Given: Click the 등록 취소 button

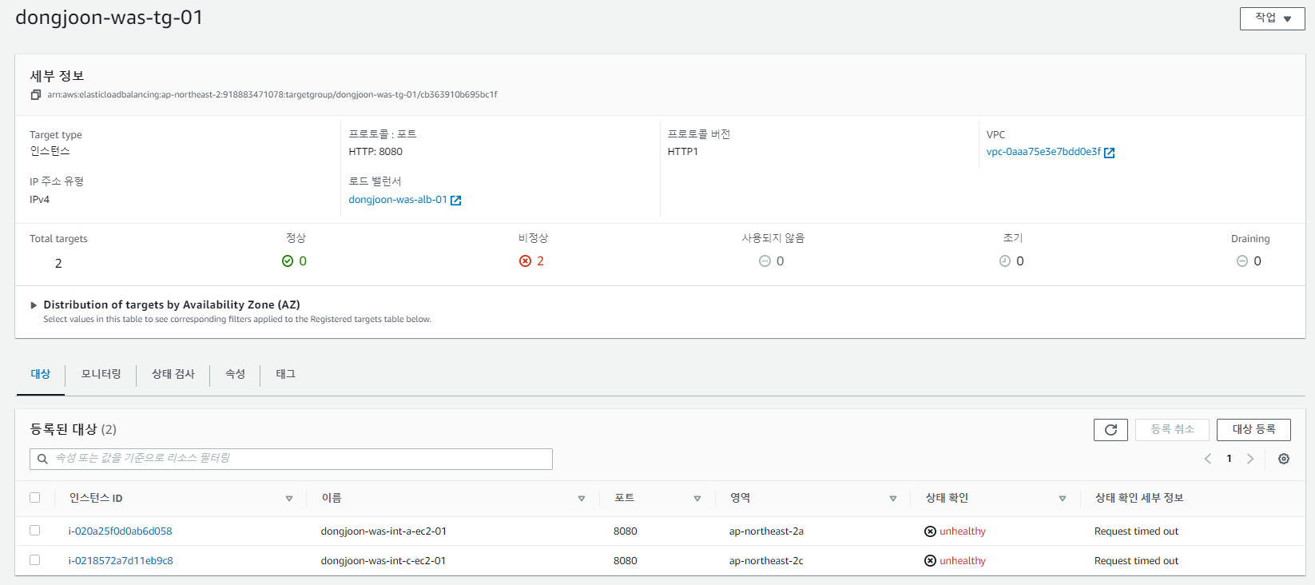Looking at the screenshot, I should click(1172, 430).
